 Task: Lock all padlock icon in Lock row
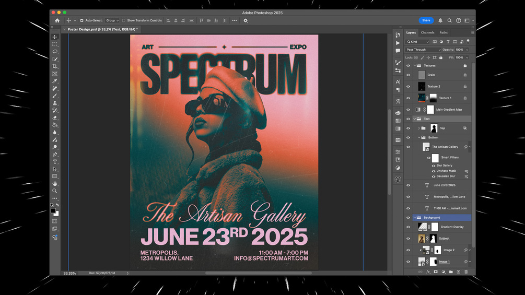coord(441,57)
